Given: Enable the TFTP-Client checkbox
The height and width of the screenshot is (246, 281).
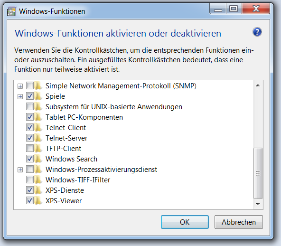Looking at the screenshot, I should (x=30, y=149).
